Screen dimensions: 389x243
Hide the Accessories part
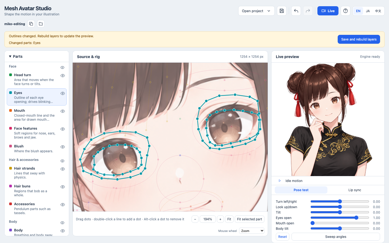click(x=63, y=205)
